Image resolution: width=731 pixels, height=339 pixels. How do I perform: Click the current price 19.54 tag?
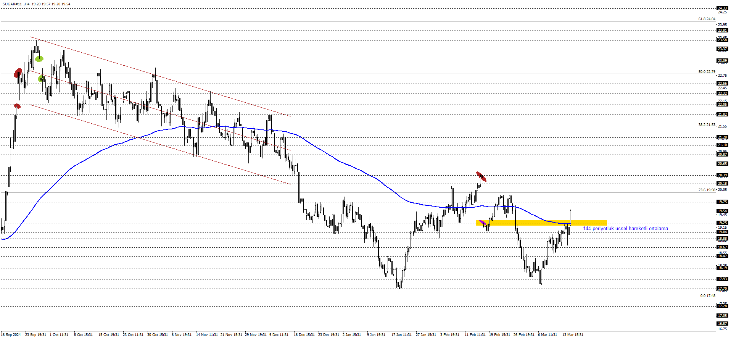click(x=722, y=211)
